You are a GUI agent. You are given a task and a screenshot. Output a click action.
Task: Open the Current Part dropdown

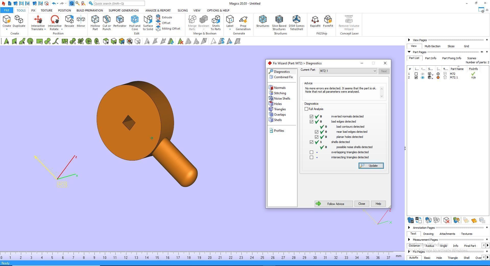tap(348, 71)
